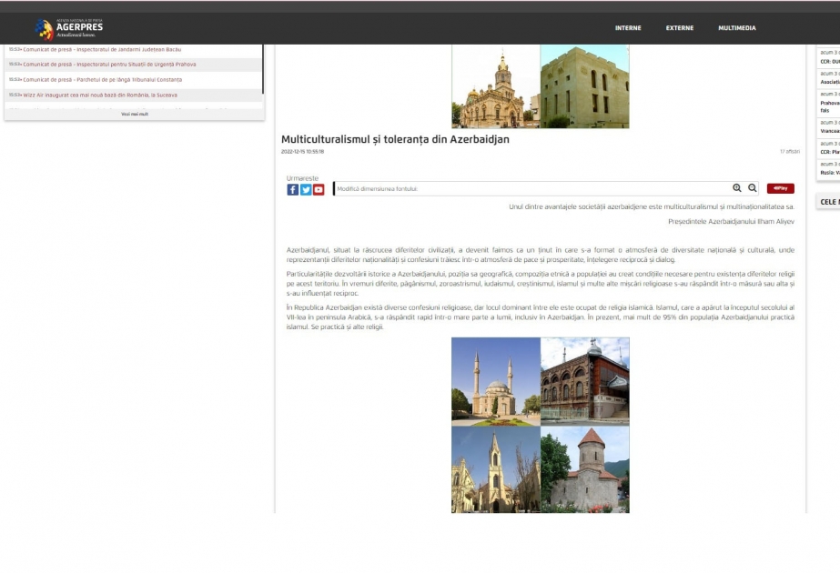
Task: Click the '17 afișări' view count
Action: (790, 152)
